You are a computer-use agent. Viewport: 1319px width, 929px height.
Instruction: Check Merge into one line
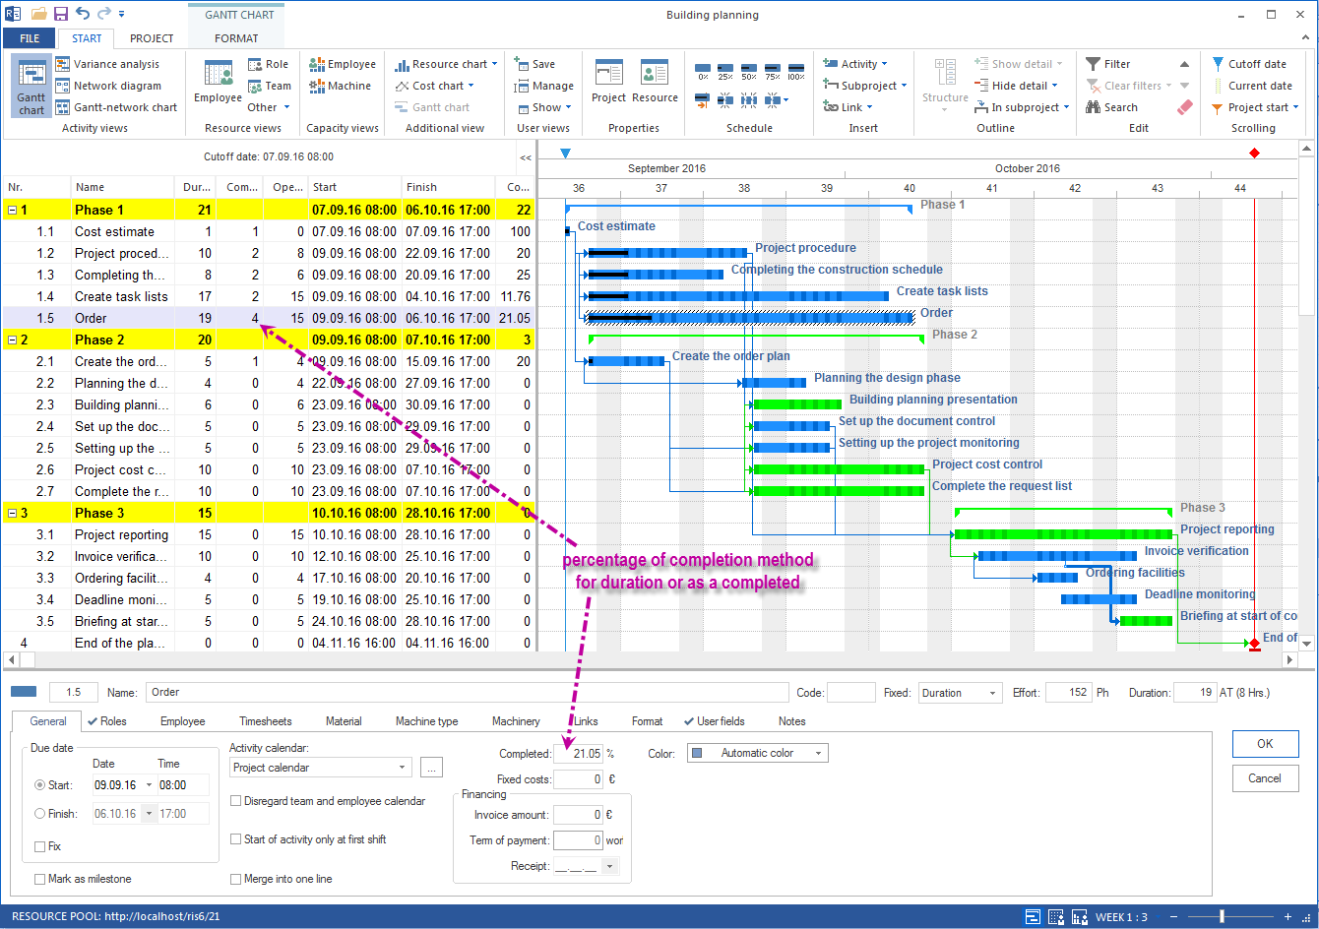(235, 879)
